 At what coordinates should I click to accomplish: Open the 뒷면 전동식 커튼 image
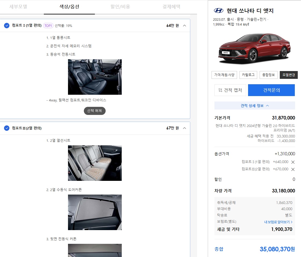coord(95,250)
